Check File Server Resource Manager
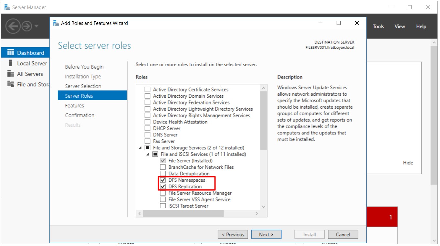 click(x=163, y=193)
